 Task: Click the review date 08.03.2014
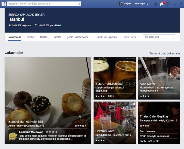[51, 132]
